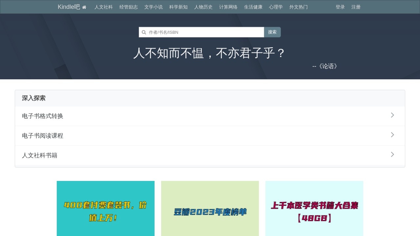The width and height of the screenshot is (420, 236).
Task: Expand the 电子书阅读课程 entry
Action: (43, 135)
